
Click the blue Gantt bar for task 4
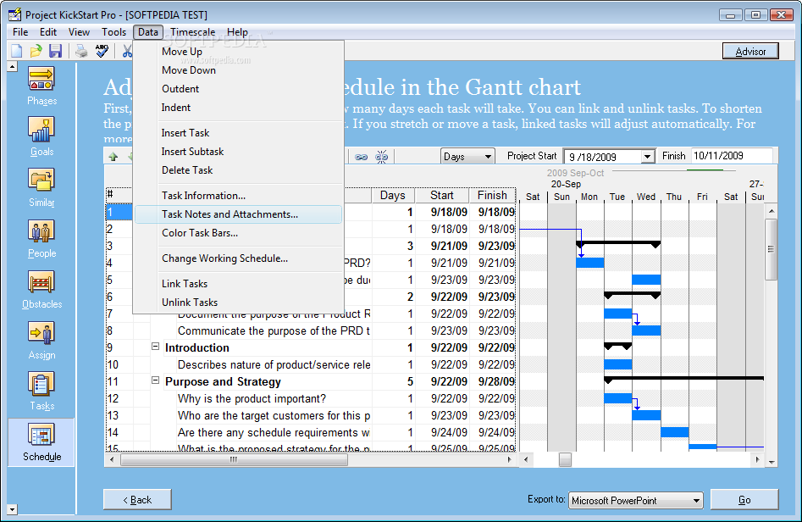point(589,263)
